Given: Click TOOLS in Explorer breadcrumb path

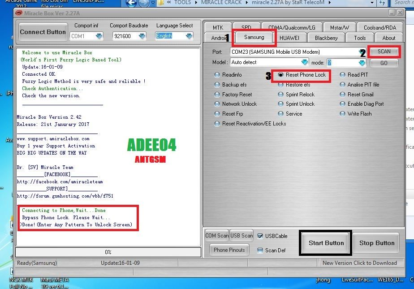Looking at the screenshot, I should pyautogui.click(x=182, y=2).
